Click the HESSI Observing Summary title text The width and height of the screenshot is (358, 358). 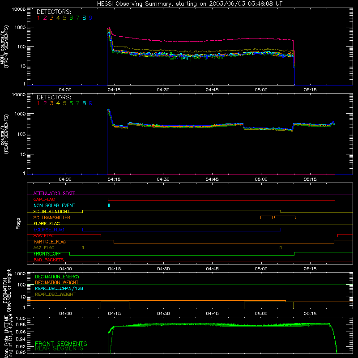[x=189, y=4]
